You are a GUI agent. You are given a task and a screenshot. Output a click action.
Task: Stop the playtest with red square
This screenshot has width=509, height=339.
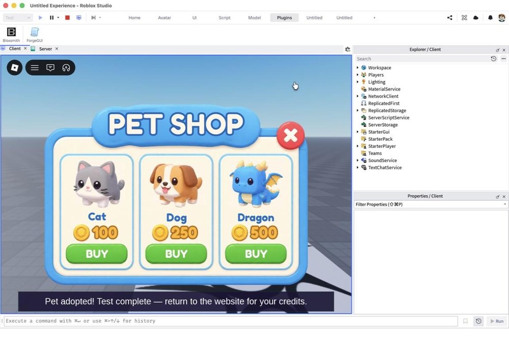point(68,17)
